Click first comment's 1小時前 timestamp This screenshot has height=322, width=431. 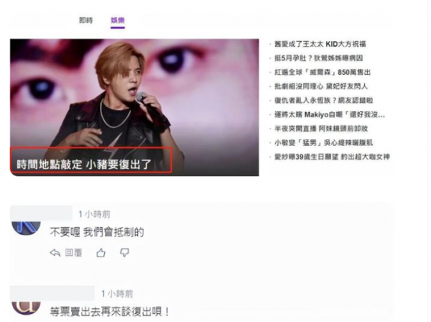94,214
